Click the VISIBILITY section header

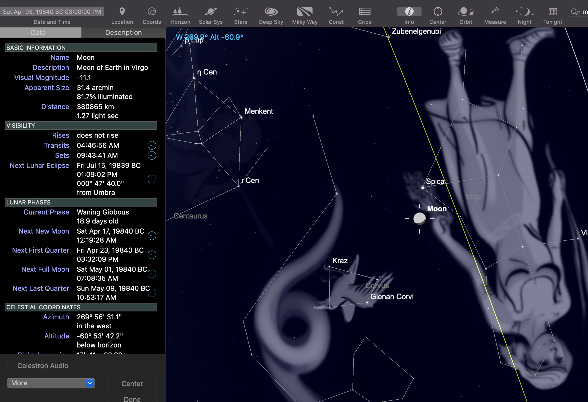[81, 126]
